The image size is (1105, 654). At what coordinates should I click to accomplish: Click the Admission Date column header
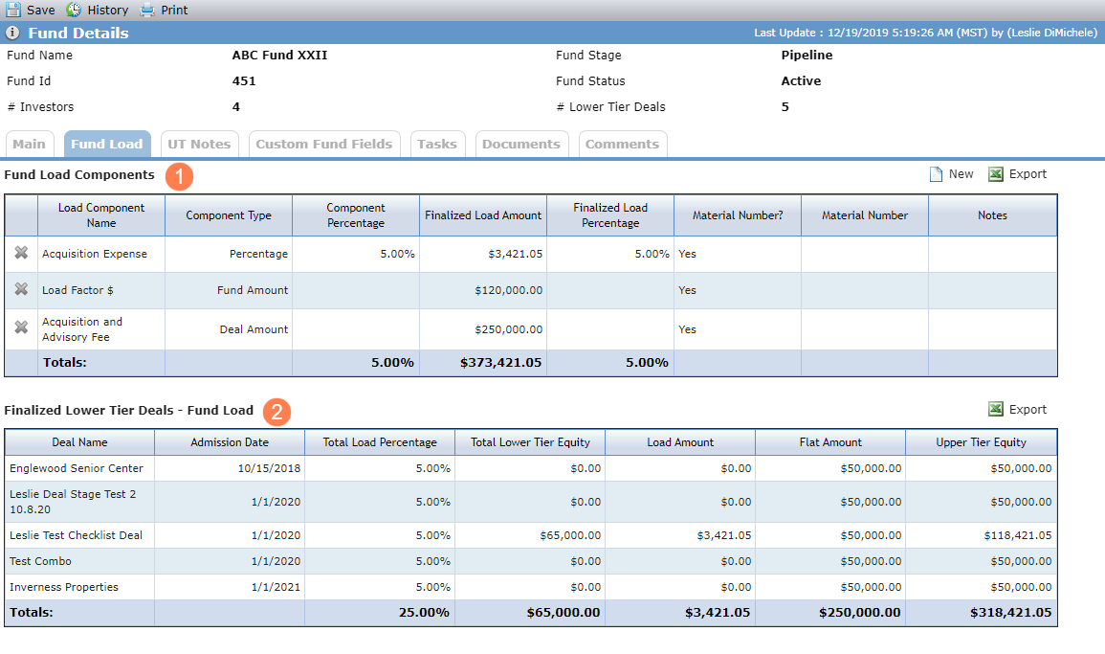tap(230, 442)
